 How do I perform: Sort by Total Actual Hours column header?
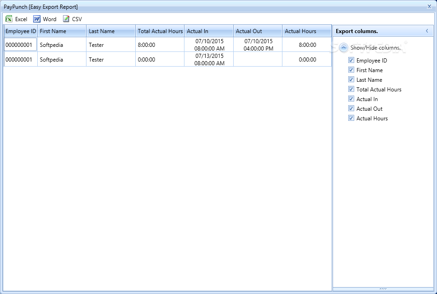pos(160,31)
